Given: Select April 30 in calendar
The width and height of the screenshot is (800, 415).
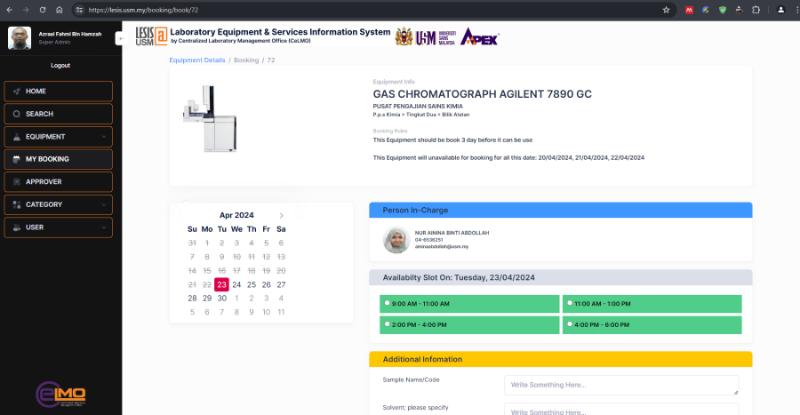Looking at the screenshot, I should click(x=222, y=299).
